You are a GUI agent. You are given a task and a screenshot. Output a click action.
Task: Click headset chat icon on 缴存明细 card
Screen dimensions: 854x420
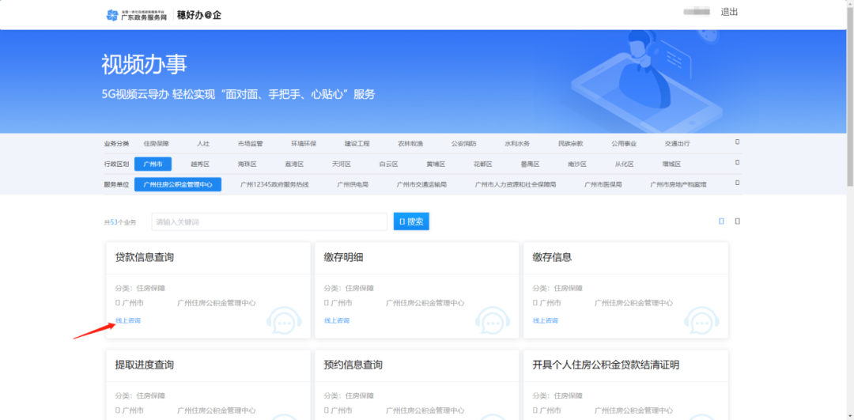493,321
